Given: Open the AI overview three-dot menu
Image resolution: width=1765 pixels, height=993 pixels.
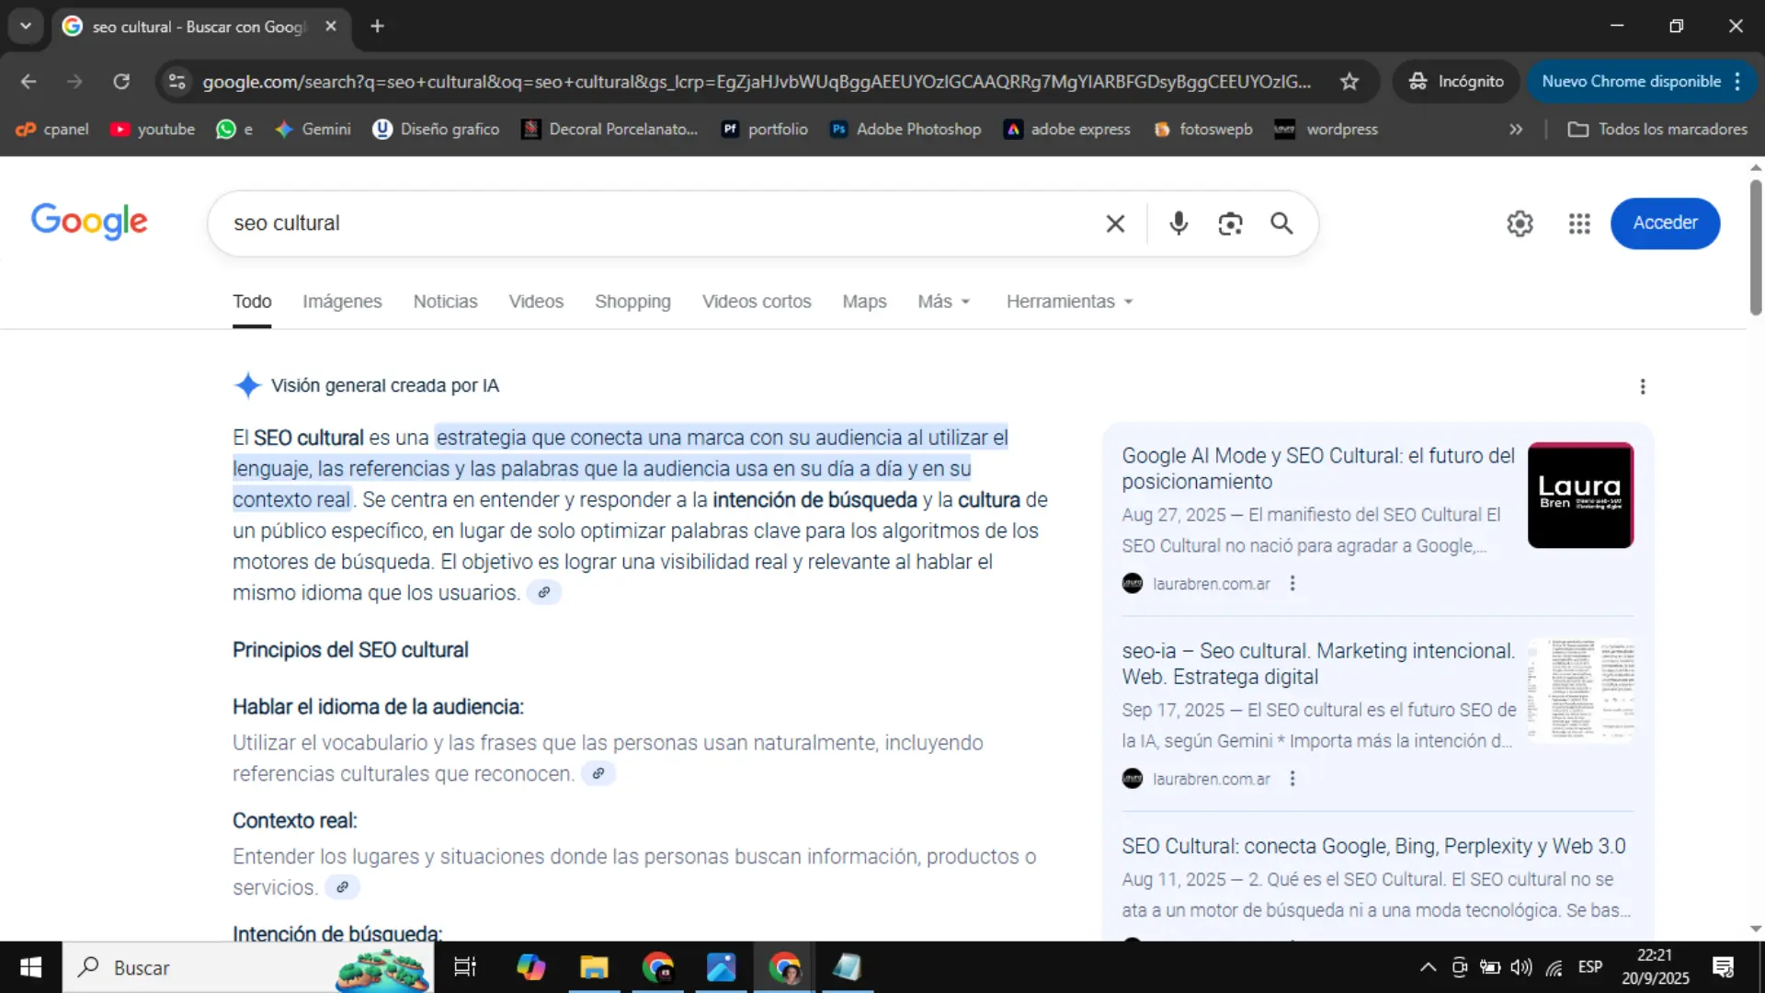Looking at the screenshot, I should tap(1643, 387).
